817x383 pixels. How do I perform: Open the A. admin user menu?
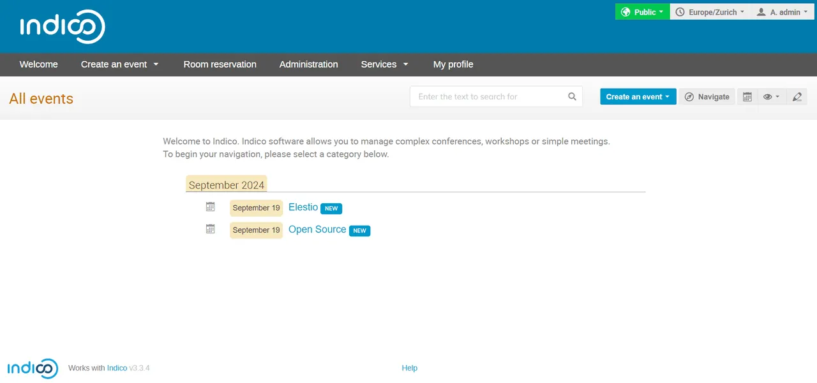tap(782, 12)
